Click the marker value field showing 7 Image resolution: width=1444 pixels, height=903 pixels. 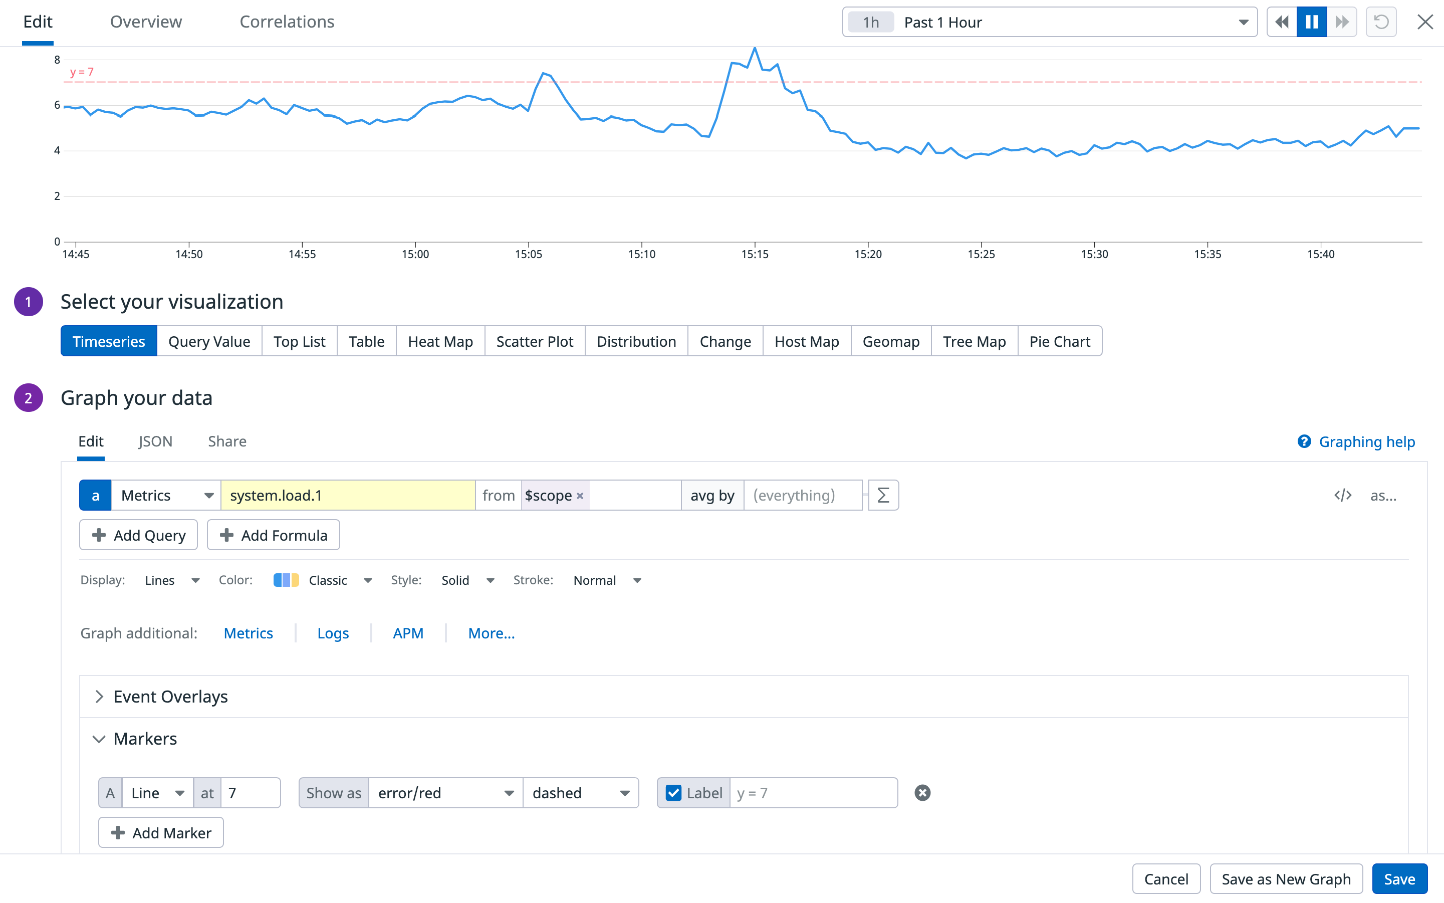click(250, 793)
